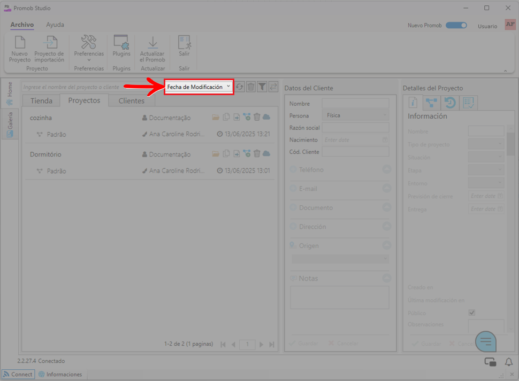
Task: Add environment to cozinha project
Action: (247, 117)
